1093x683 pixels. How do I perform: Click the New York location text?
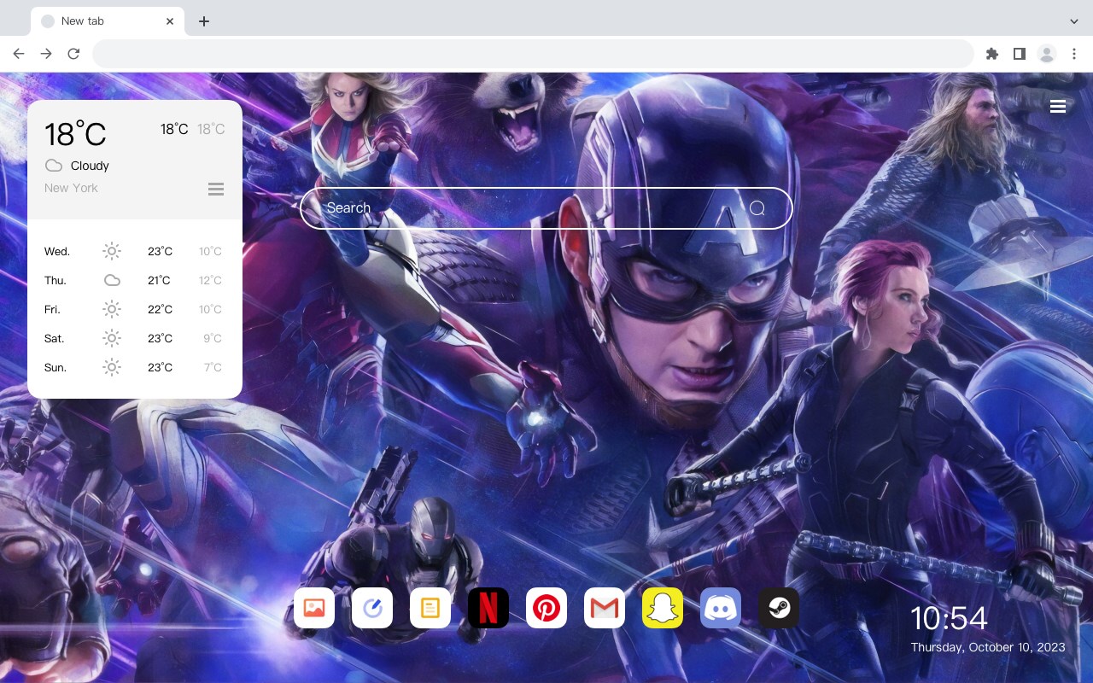click(x=71, y=188)
